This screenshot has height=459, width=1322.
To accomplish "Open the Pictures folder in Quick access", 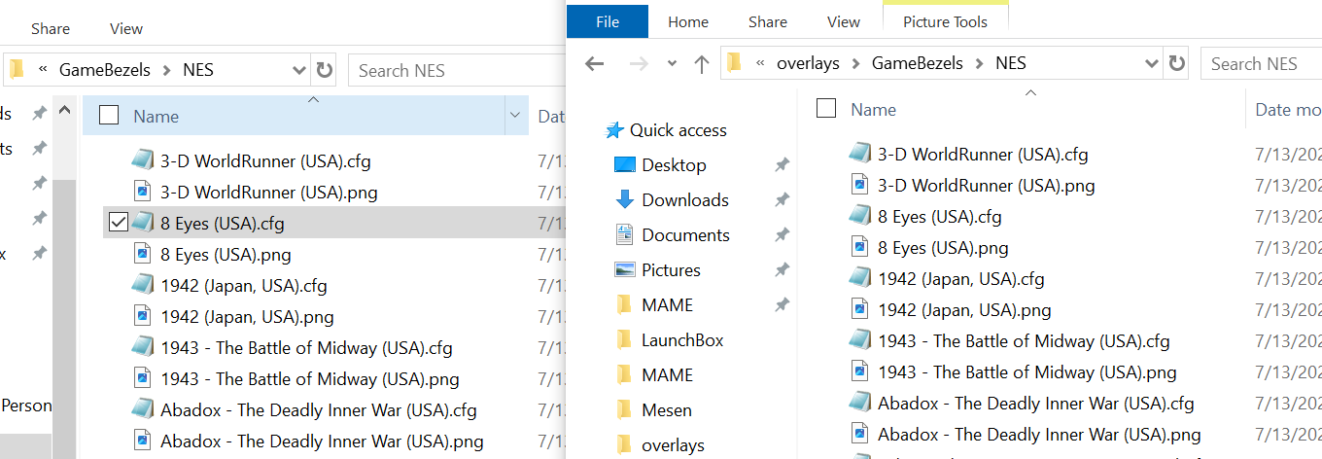I will (671, 270).
